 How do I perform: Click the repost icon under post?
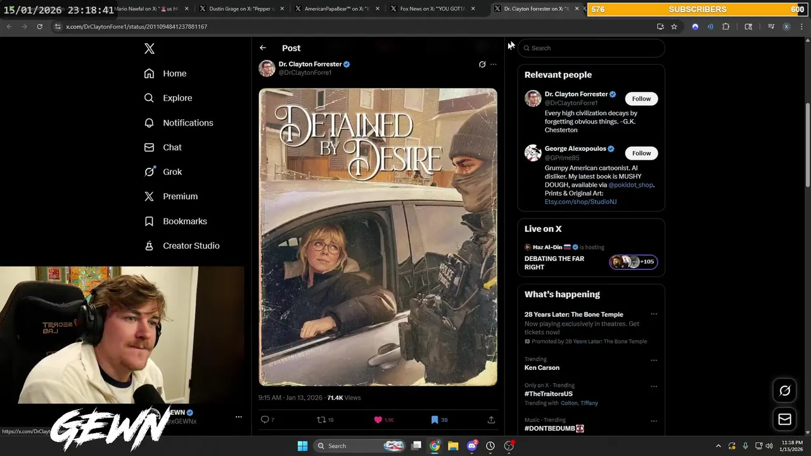pyautogui.click(x=321, y=419)
